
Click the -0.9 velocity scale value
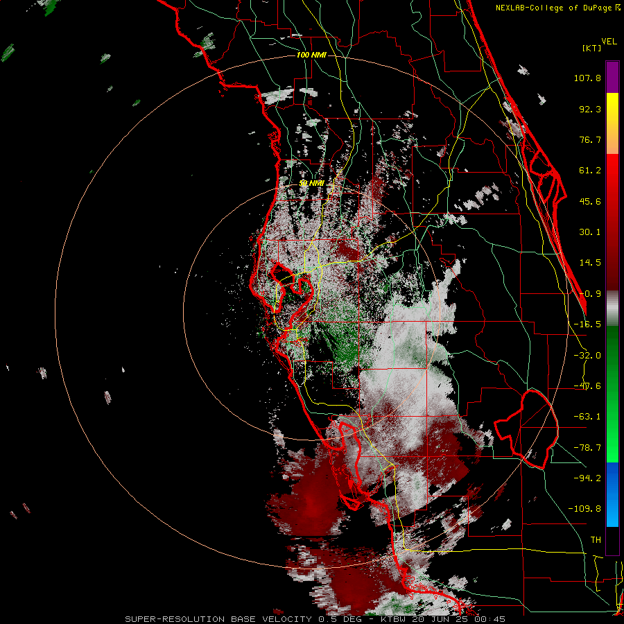pyautogui.click(x=590, y=294)
